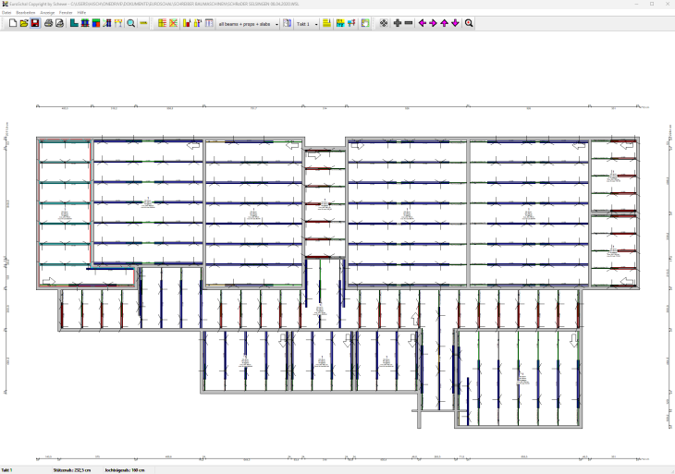Image resolution: width=675 pixels, height=474 pixels.
Task: Click the zoom window magnifier at toolbar end
Action: coord(469,23)
